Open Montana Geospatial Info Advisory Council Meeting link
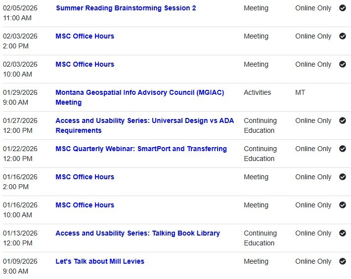Viewport: 351px width, 279px height. (x=139, y=92)
